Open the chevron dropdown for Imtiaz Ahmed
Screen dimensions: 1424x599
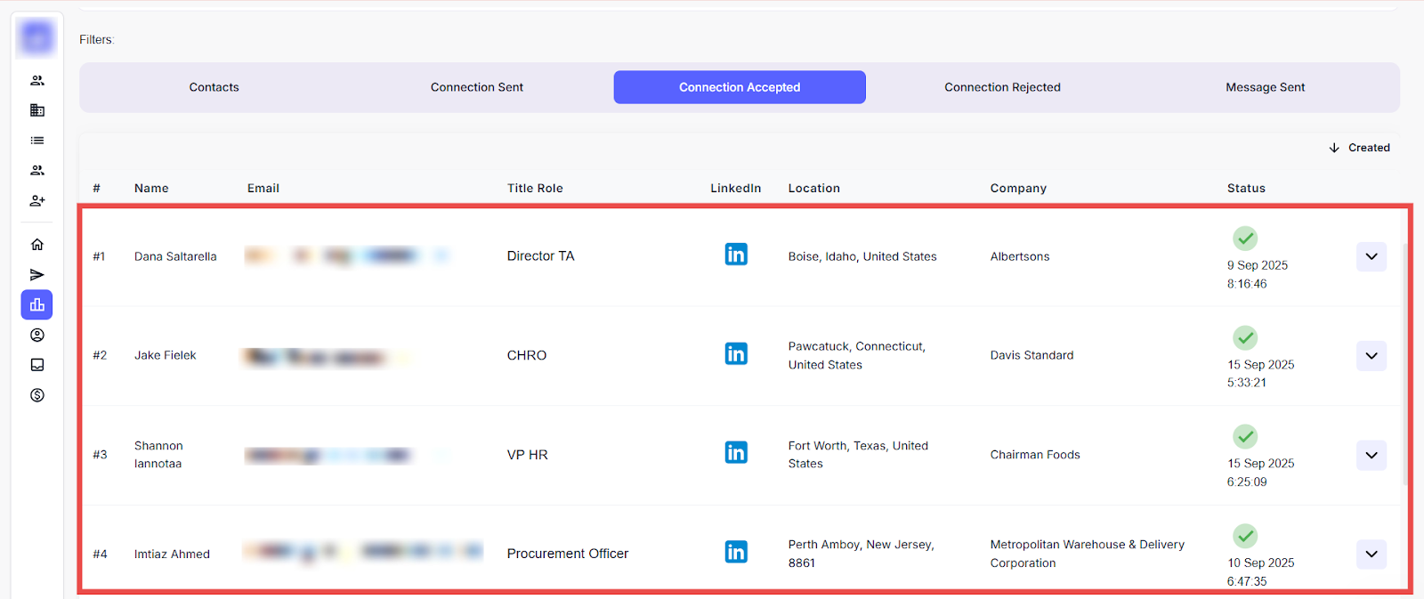(x=1371, y=554)
